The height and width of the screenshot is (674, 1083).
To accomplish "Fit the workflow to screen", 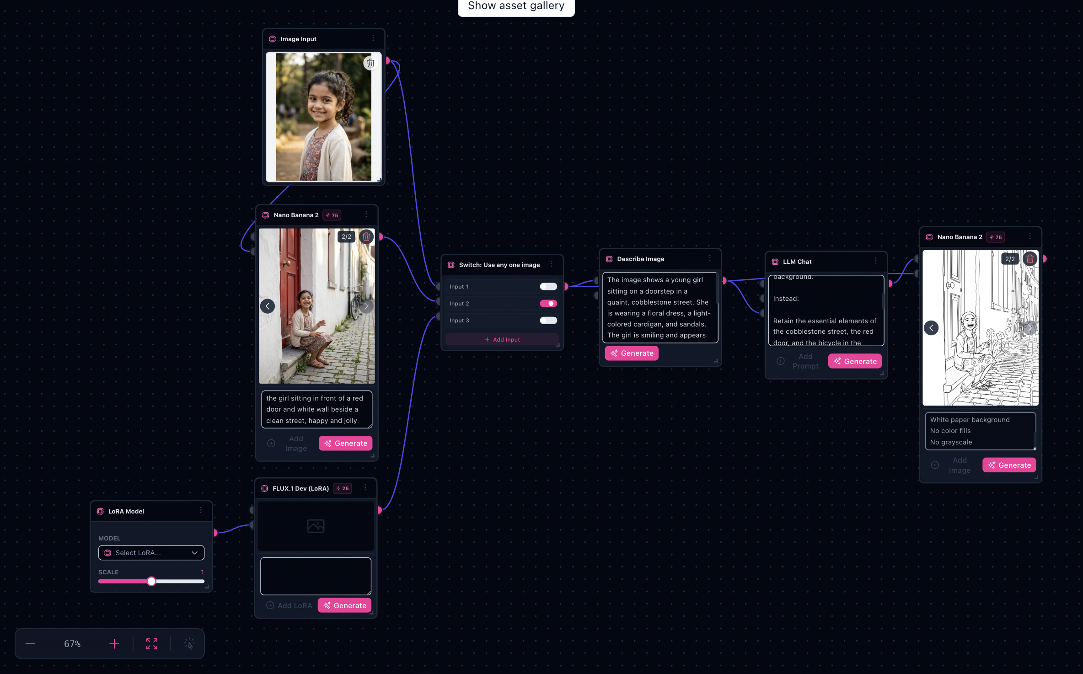I will pyautogui.click(x=152, y=644).
